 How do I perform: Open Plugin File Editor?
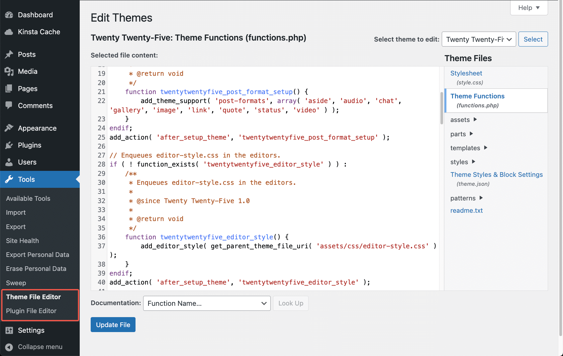click(31, 311)
